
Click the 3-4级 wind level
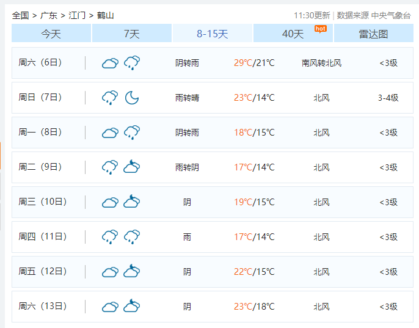(x=388, y=98)
